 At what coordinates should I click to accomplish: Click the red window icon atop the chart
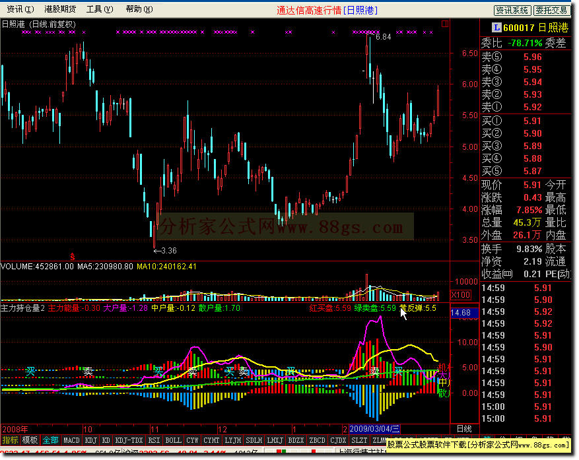click(445, 24)
